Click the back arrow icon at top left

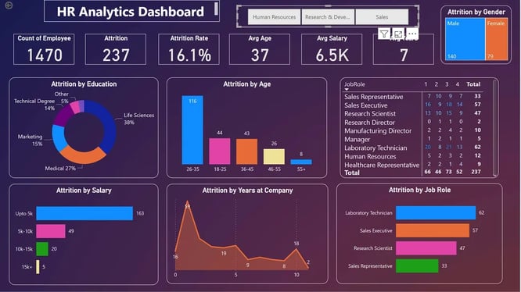9,5
